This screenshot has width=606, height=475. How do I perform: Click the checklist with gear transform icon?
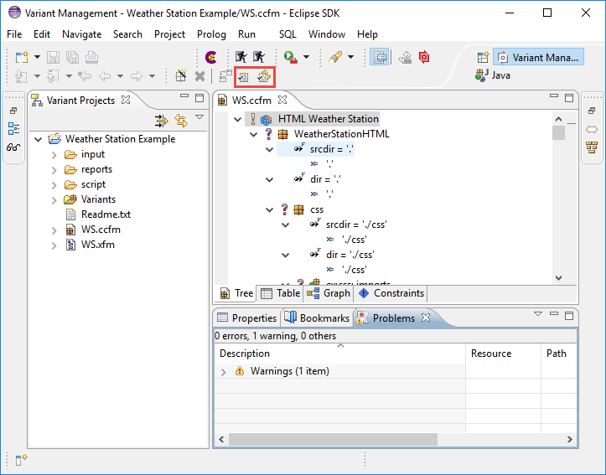tap(264, 76)
